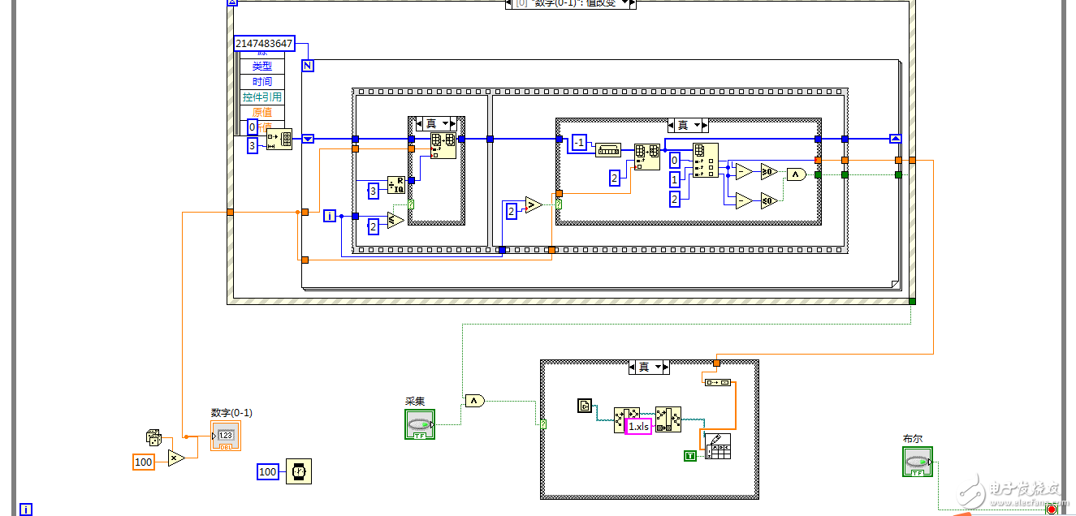Viewport: 1076px width, 516px height.
Task: Go to next case of file-writing case structure
Action: [x=667, y=367]
